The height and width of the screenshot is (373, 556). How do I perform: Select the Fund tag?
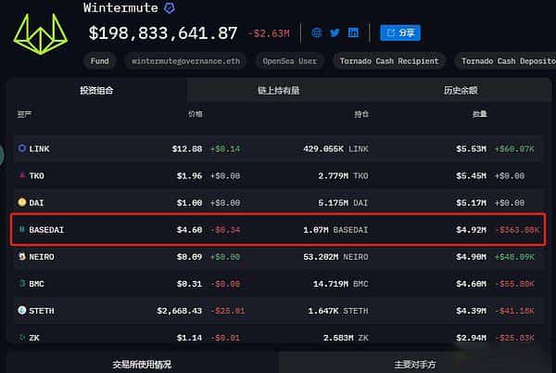[100, 61]
